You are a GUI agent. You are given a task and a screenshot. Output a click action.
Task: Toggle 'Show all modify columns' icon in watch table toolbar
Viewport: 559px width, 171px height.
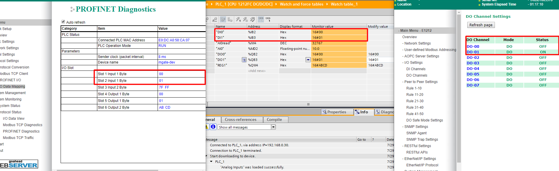tap(223, 19)
